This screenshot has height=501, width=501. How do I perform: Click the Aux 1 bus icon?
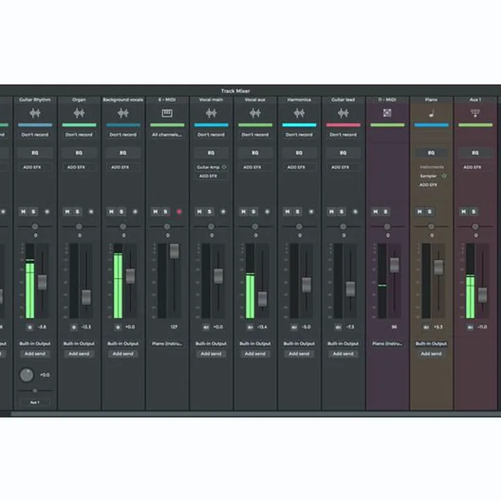coord(475,113)
